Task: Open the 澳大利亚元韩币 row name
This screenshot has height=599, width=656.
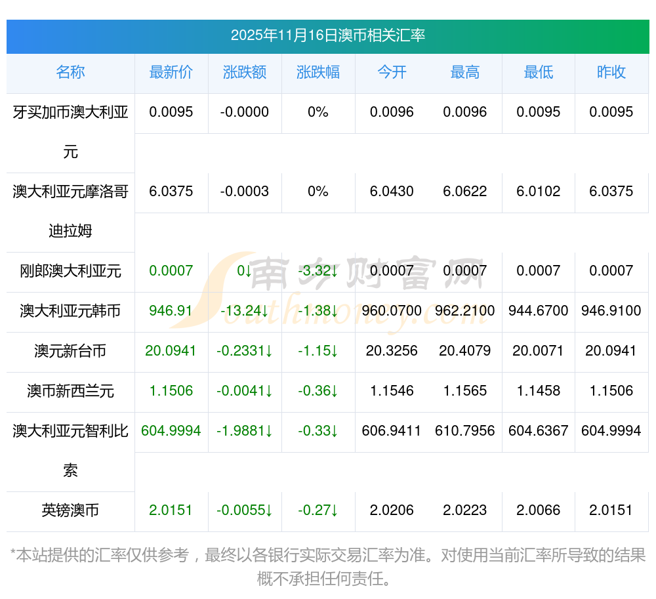Action: tap(70, 311)
